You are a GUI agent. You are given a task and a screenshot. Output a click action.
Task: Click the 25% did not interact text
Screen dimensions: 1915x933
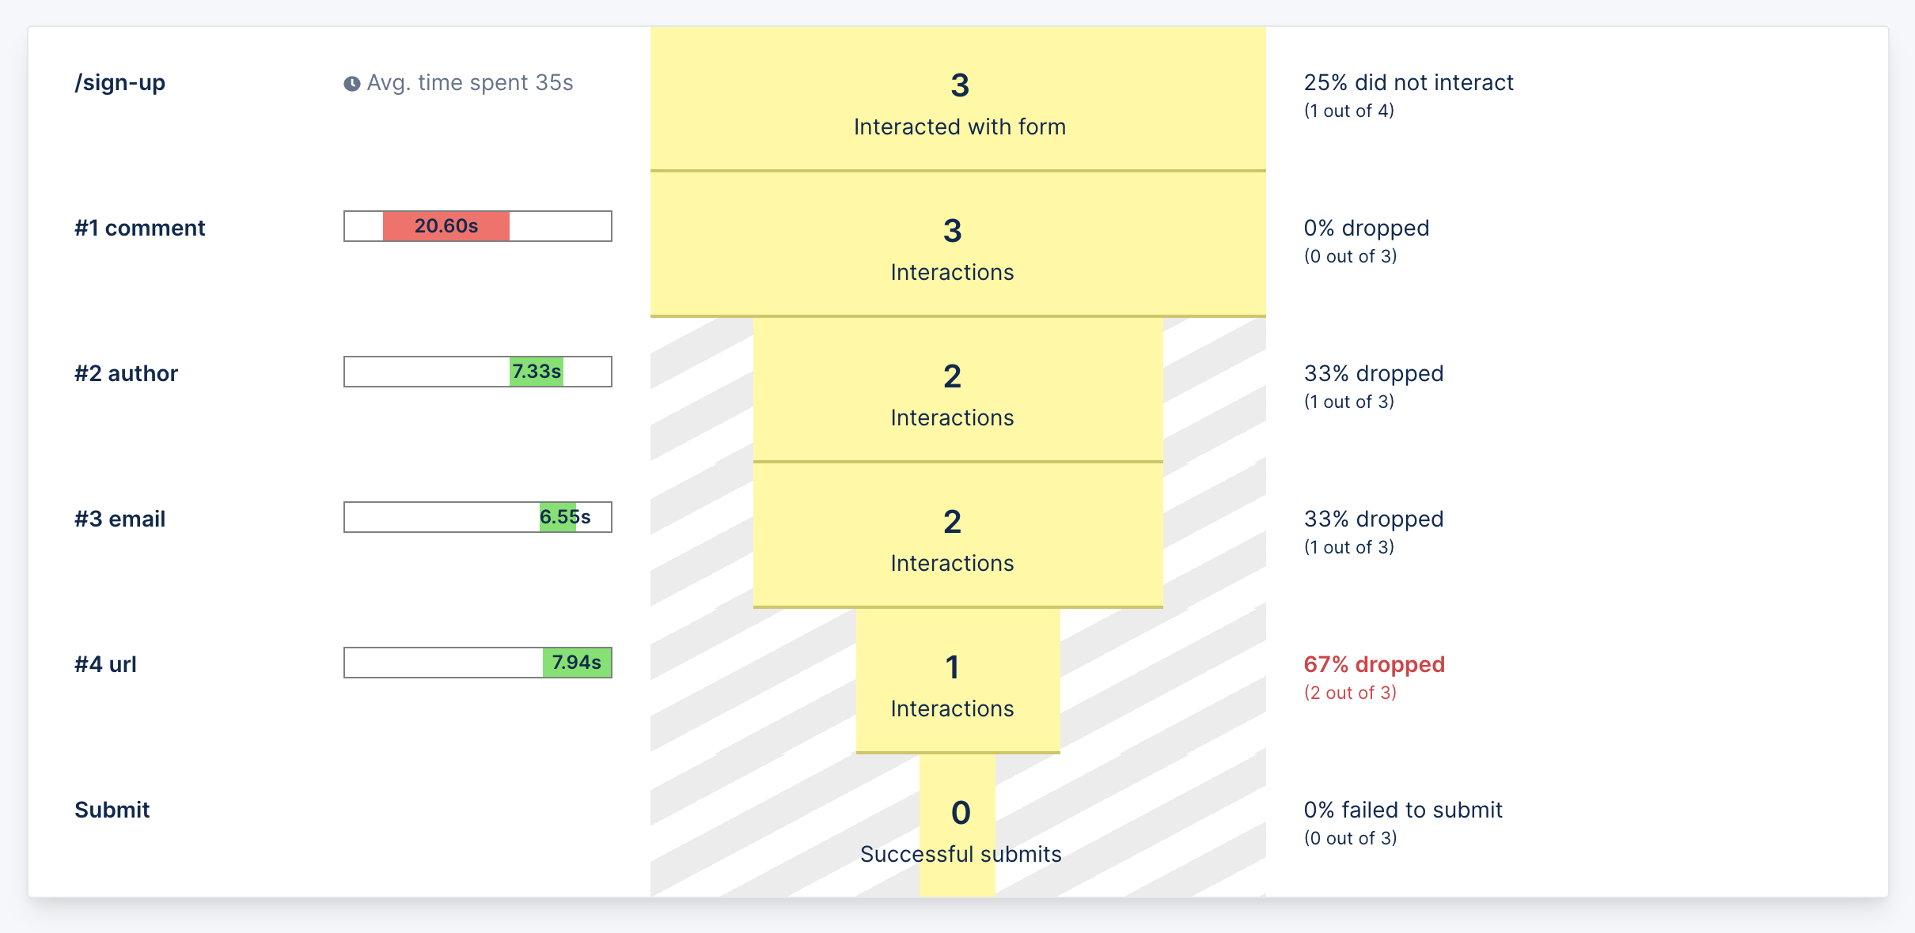tap(1409, 83)
